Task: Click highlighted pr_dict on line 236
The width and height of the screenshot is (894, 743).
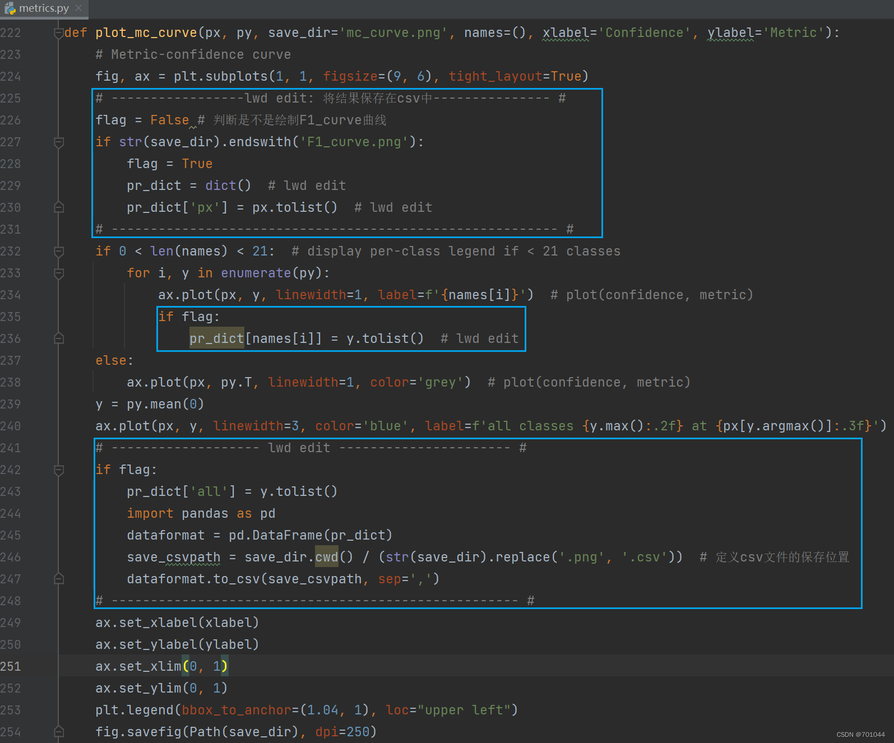Action: pyautogui.click(x=217, y=339)
